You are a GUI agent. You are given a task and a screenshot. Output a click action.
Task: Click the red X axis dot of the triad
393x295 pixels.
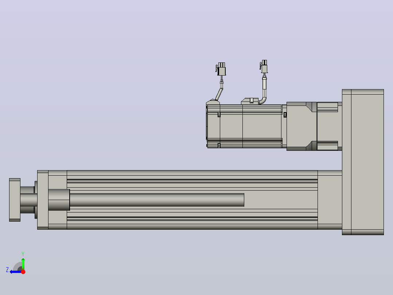point(23,272)
